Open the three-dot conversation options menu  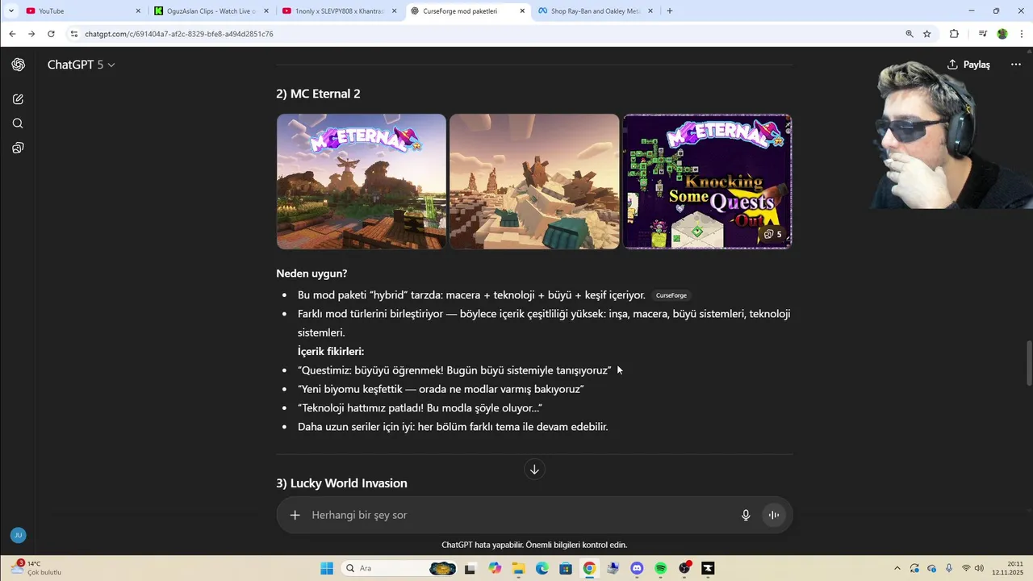1016,65
